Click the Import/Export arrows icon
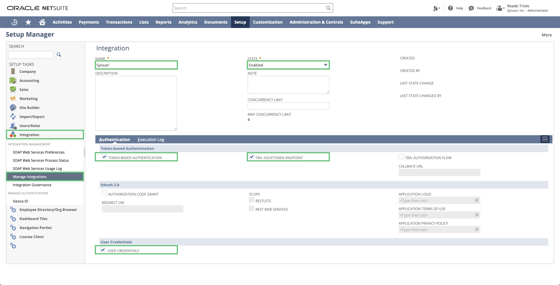 [x=13, y=117]
